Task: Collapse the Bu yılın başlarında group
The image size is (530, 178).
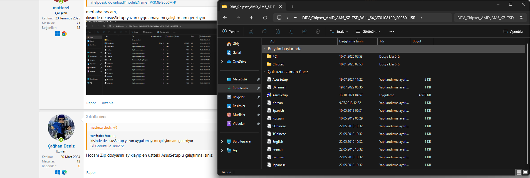Action: tap(265, 49)
